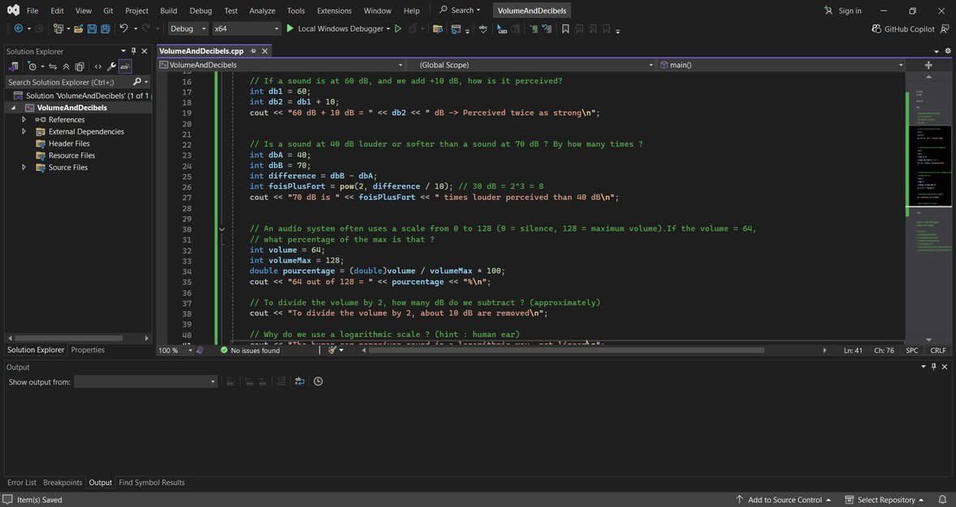956x507 pixels.
Task: Open VolumeAndDecibels project scope dropdown
Action: pyautogui.click(x=281, y=65)
